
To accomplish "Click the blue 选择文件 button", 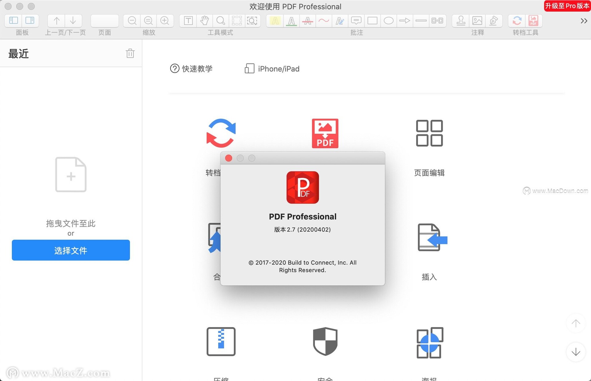I will (71, 250).
